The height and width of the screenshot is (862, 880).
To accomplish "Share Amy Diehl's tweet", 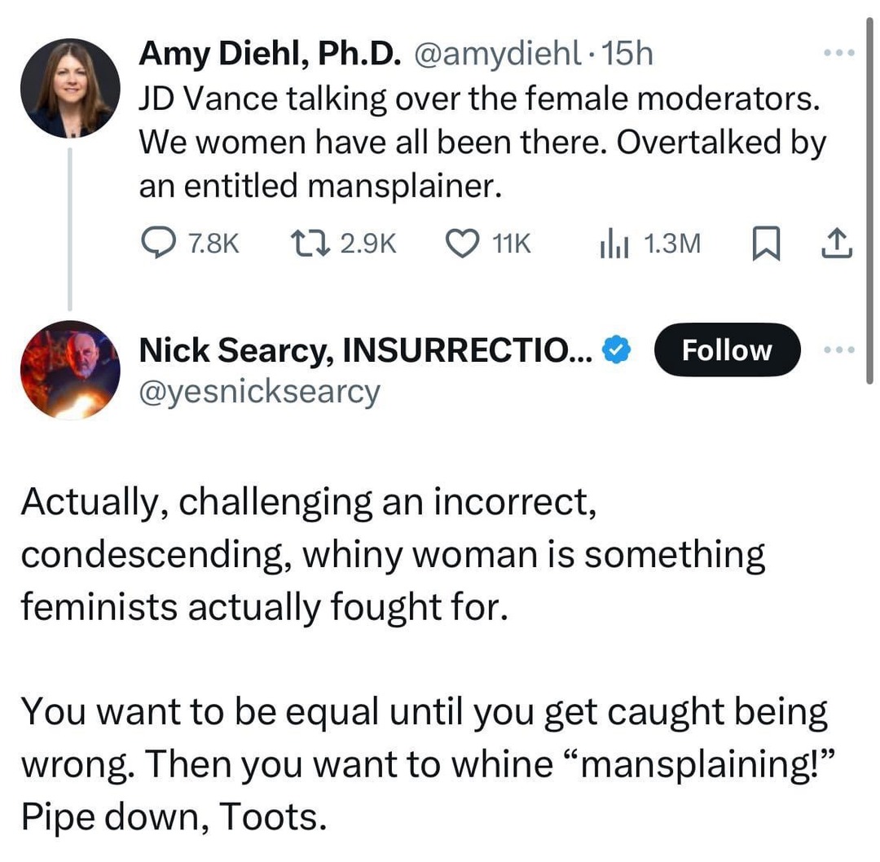I will coord(837,242).
